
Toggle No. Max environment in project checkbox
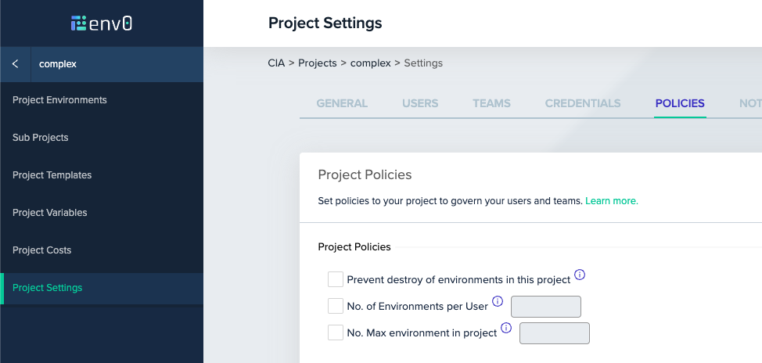(336, 332)
